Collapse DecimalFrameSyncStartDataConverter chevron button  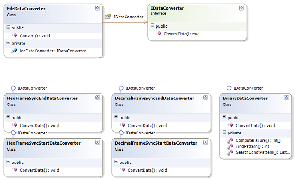(x=205, y=142)
